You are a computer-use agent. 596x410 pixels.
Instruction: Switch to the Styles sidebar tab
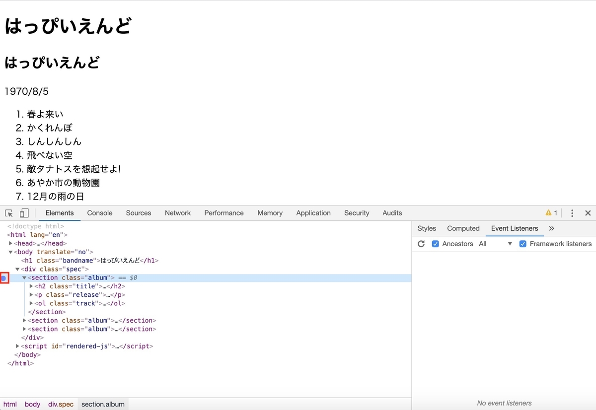click(x=427, y=228)
